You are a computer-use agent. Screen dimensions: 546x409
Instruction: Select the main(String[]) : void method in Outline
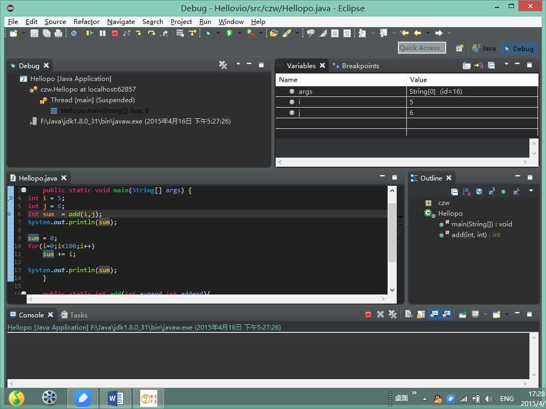tap(481, 224)
